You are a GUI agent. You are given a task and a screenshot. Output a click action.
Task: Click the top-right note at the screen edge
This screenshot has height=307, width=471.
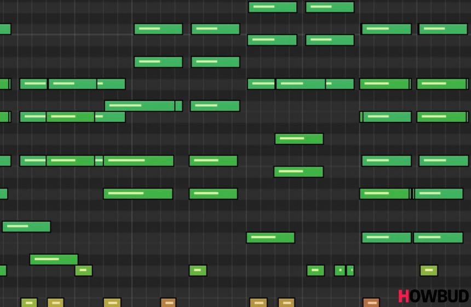pyautogui.click(x=443, y=29)
